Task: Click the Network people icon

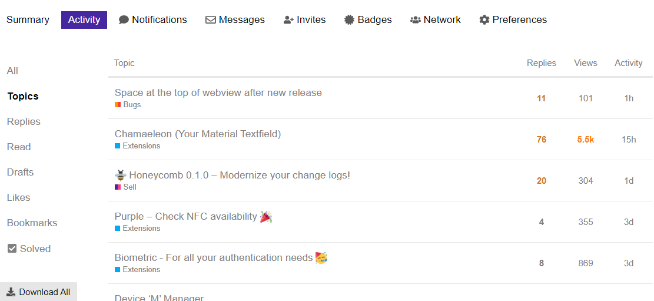Action: pyautogui.click(x=416, y=20)
